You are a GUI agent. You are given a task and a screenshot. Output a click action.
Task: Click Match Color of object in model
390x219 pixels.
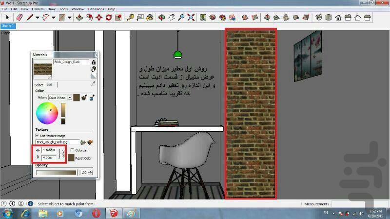[84, 98]
